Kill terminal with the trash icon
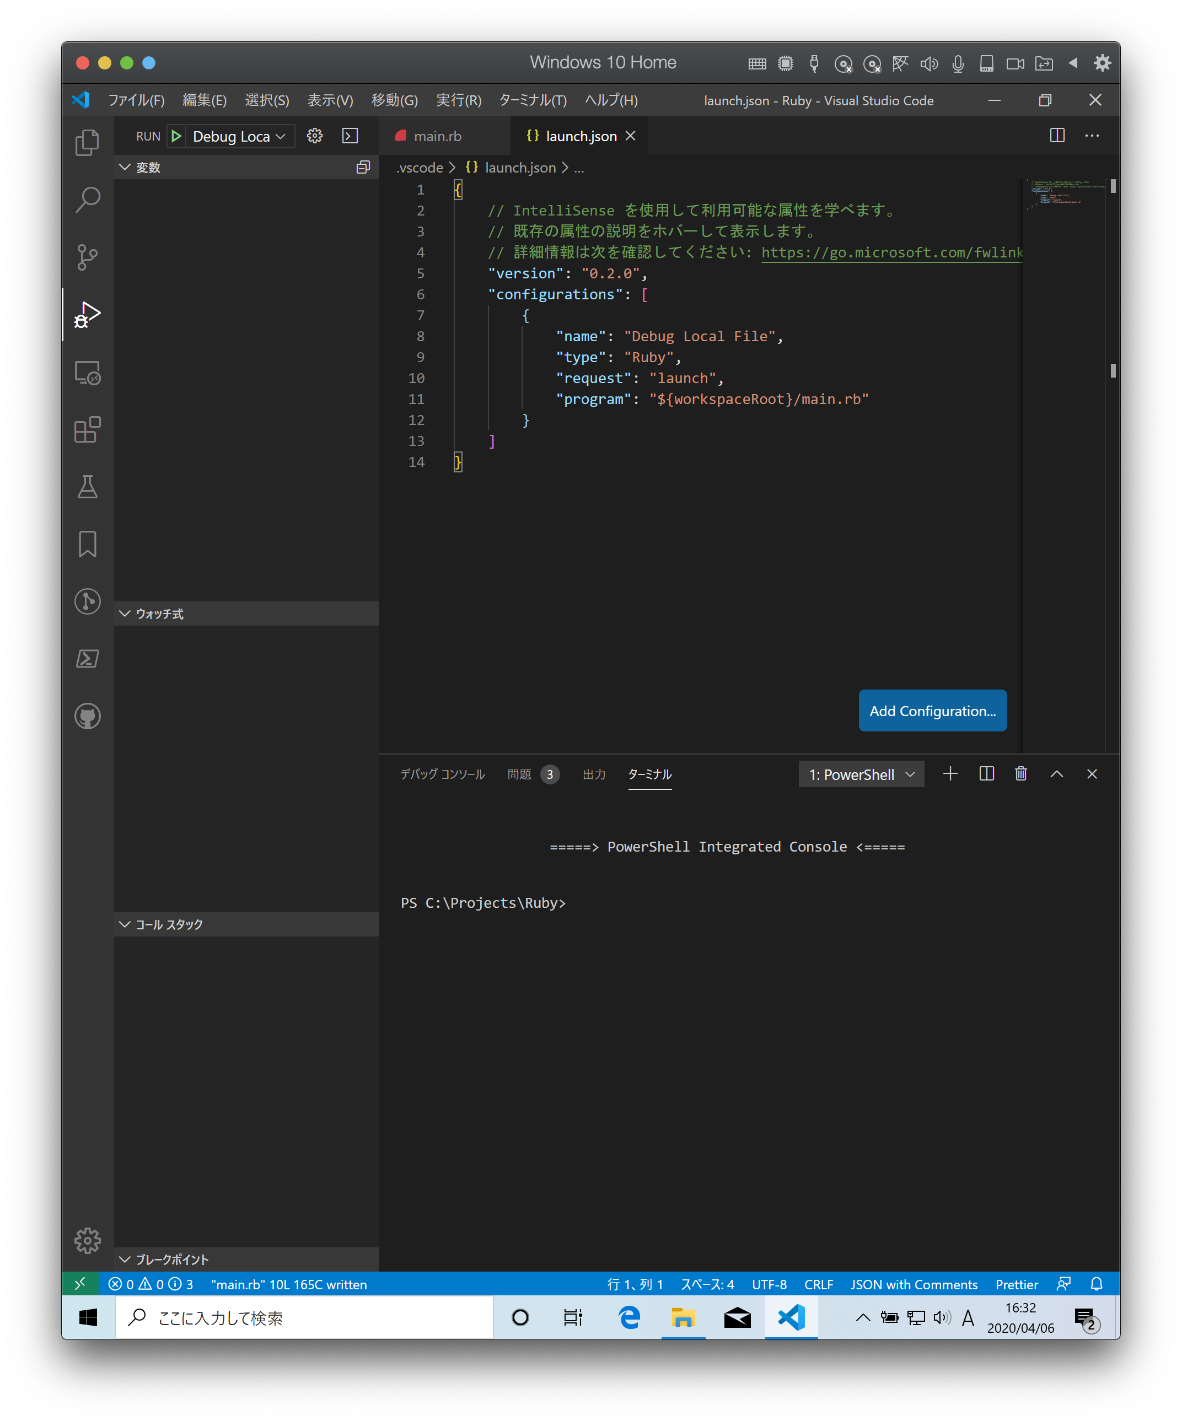1182x1421 pixels. point(1021,773)
